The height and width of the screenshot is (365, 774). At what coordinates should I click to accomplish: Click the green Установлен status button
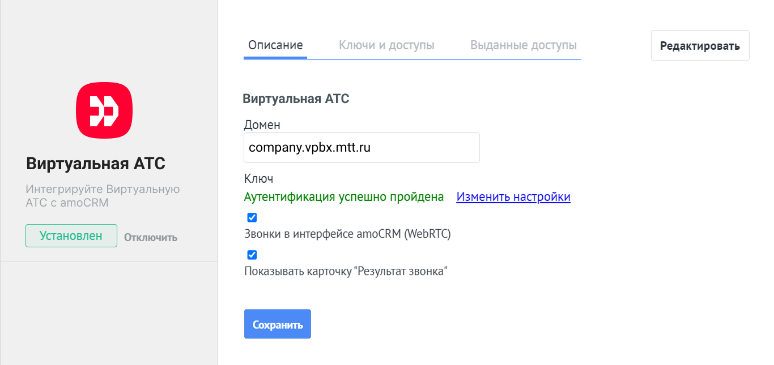coord(71,236)
